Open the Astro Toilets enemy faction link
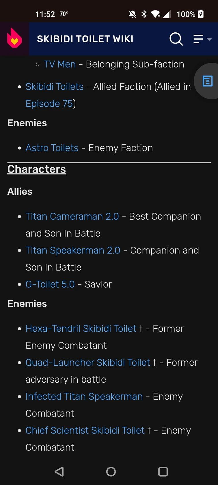Viewport: 218px width, 485px height. (x=52, y=148)
